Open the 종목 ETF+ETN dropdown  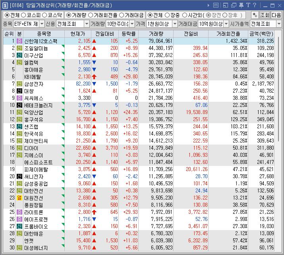pos(42,24)
